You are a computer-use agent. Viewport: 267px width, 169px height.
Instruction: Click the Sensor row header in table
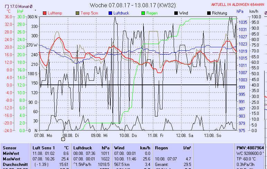9,148
